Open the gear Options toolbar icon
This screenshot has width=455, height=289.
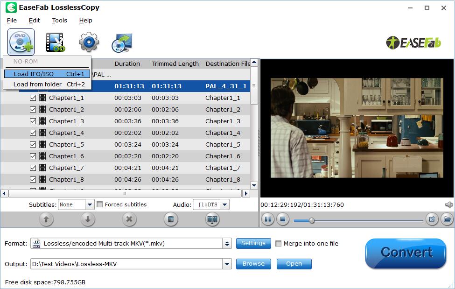click(x=89, y=42)
